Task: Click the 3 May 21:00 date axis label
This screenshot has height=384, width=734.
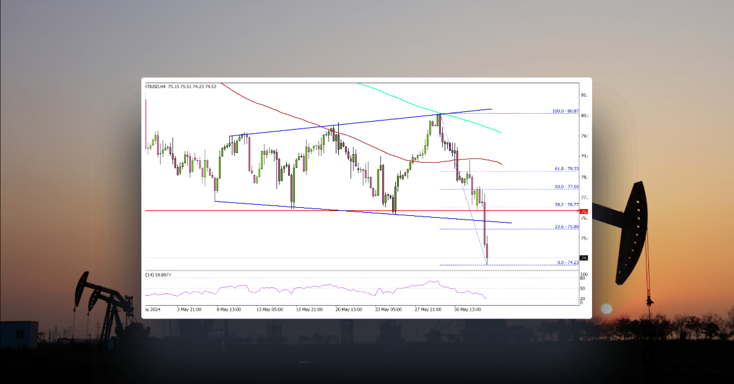Action: pos(188,309)
